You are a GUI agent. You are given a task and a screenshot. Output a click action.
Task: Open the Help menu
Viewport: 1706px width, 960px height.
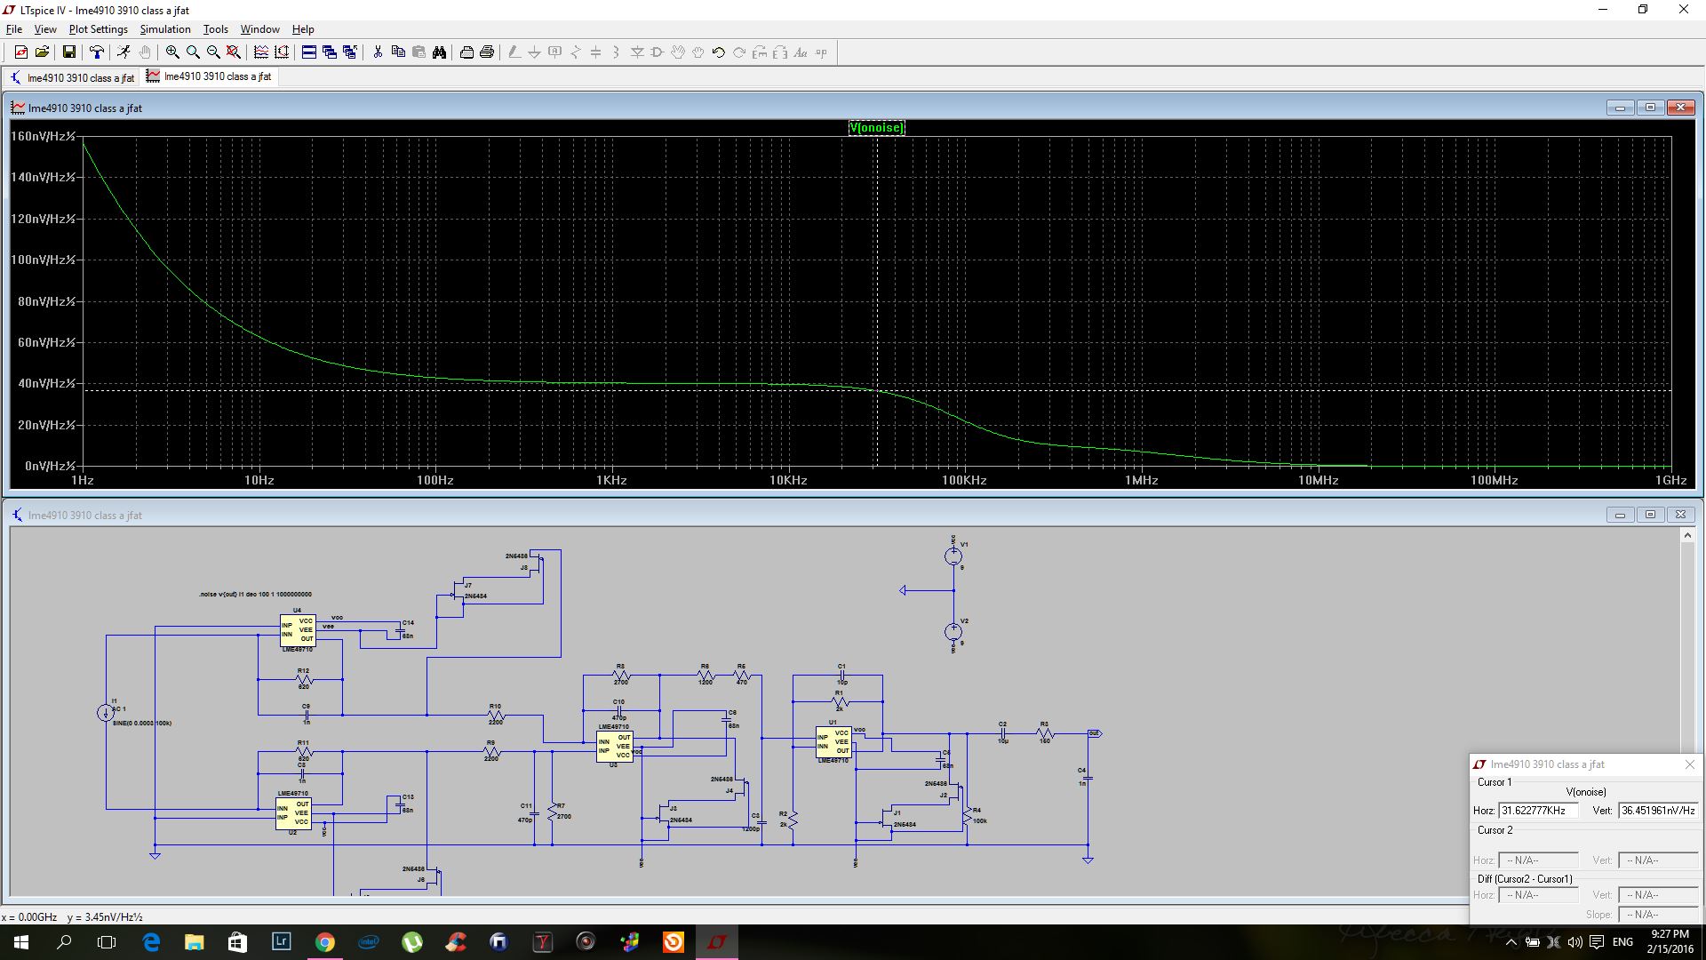point(303,29)
